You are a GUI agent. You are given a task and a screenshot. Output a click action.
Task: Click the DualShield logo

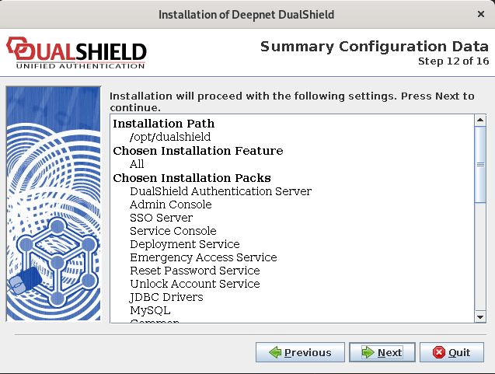tap(76, 54)
